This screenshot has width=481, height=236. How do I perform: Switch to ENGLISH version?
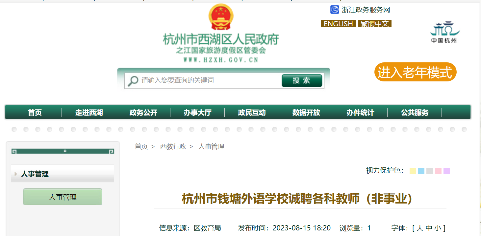338,24
